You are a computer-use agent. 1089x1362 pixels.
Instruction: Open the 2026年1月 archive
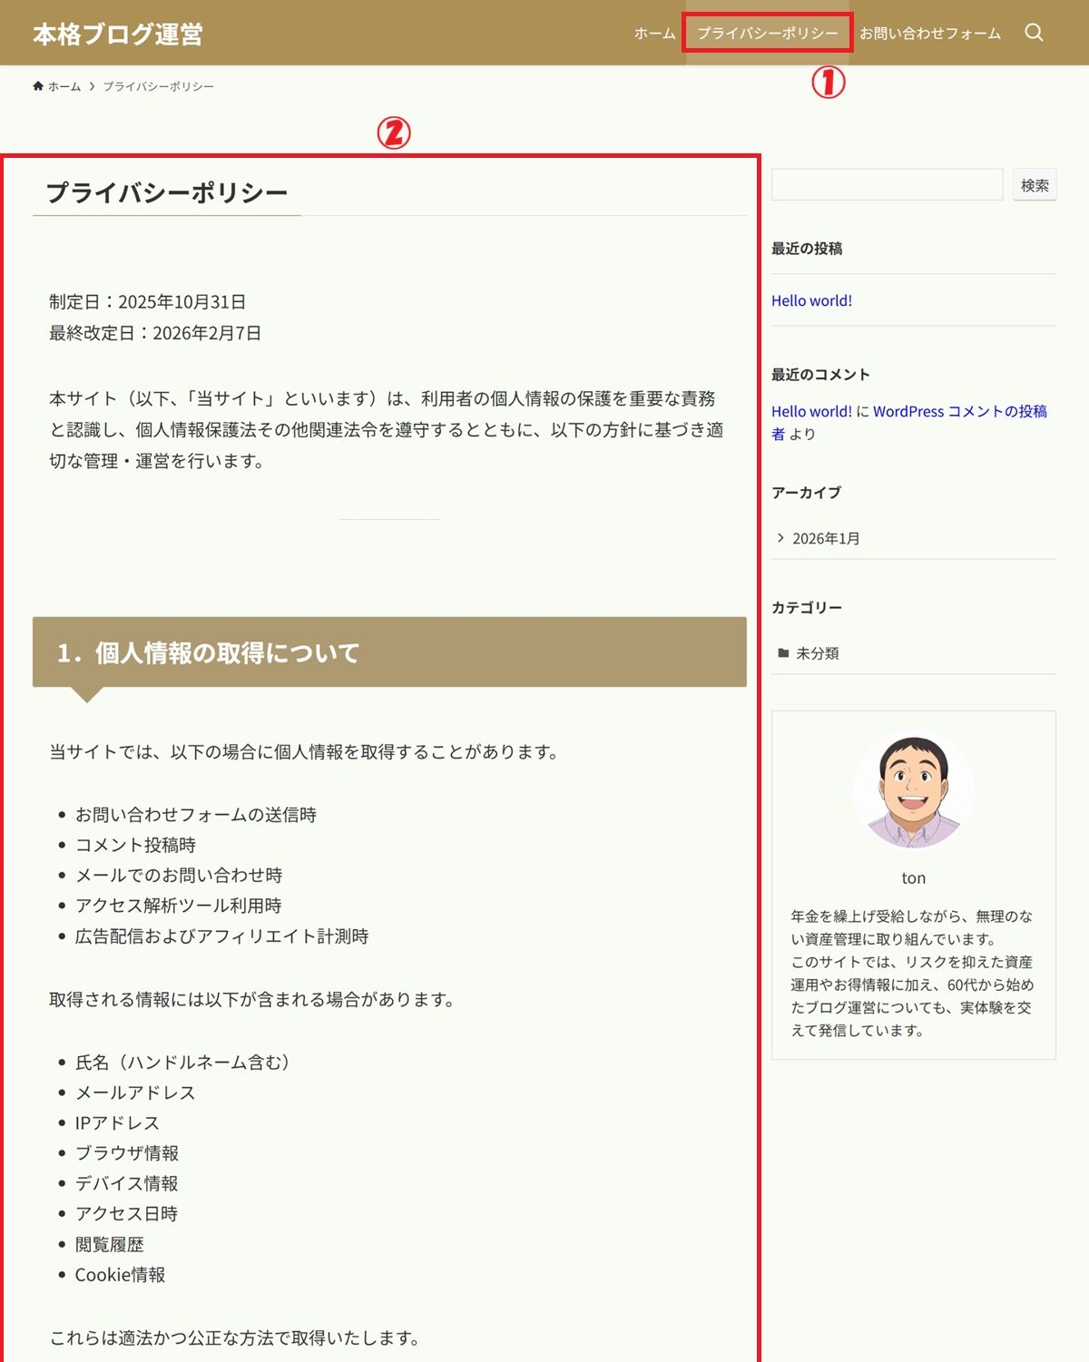point(826,539)
